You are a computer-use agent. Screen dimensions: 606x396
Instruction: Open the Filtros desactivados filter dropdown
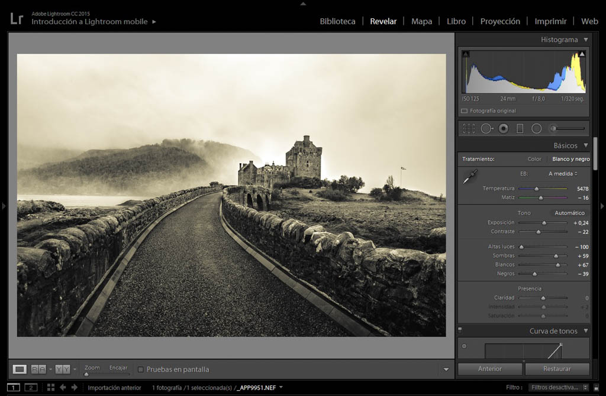pyautogui.click(x=559, y=387)
